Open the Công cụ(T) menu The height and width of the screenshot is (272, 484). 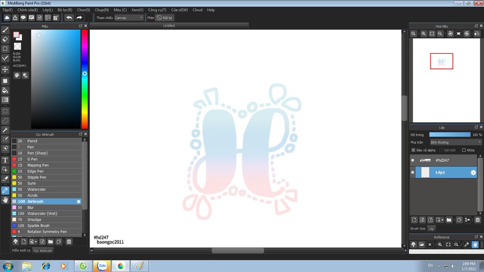(x=157, y=10)
